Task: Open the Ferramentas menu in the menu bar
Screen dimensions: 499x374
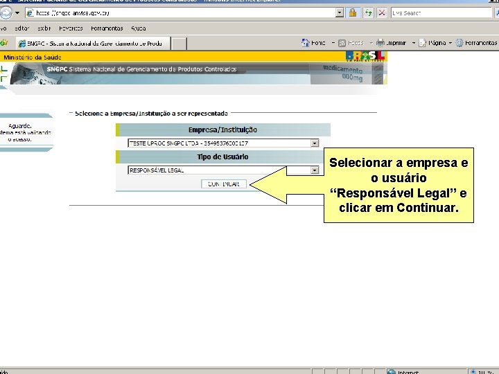Action: tap(107, 28)
